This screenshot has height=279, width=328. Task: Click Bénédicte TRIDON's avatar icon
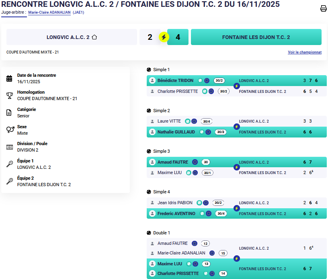(152, 80)
